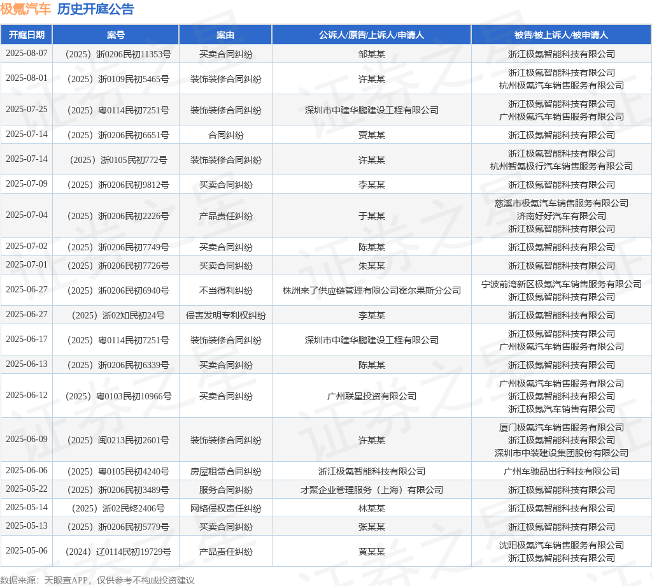Image resolution: width=652 pixels, height=586 pixels.
Task: Click case number (2025)闽0213民初2601号
Action: click(x=118, y=440)
